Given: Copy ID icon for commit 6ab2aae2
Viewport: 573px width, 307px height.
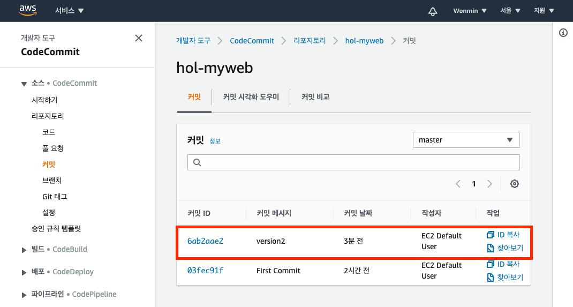Looking at the screenshot, I should pos(491,235).
